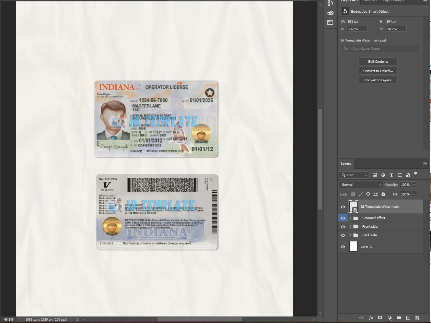Select the Layers panel tab
Screen dimensions: 431x323
346,164
